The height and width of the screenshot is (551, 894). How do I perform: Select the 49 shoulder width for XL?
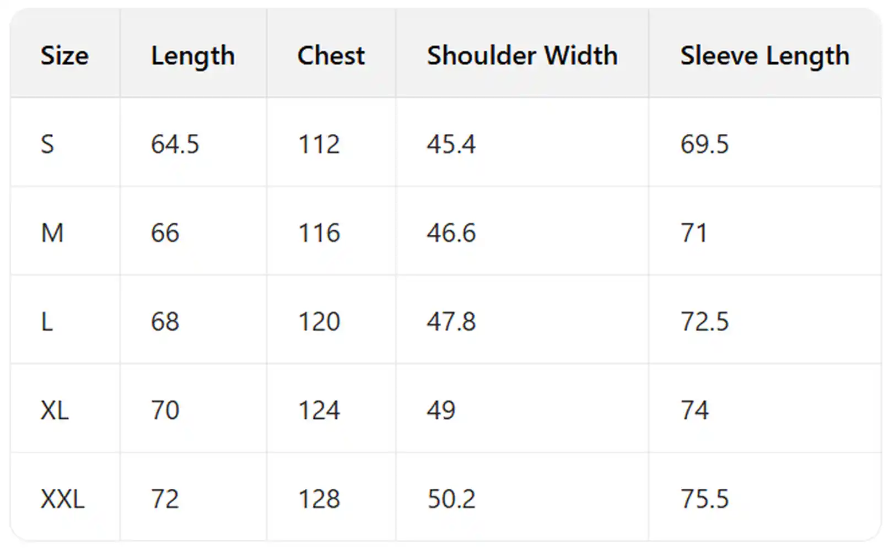click(441, 410)
